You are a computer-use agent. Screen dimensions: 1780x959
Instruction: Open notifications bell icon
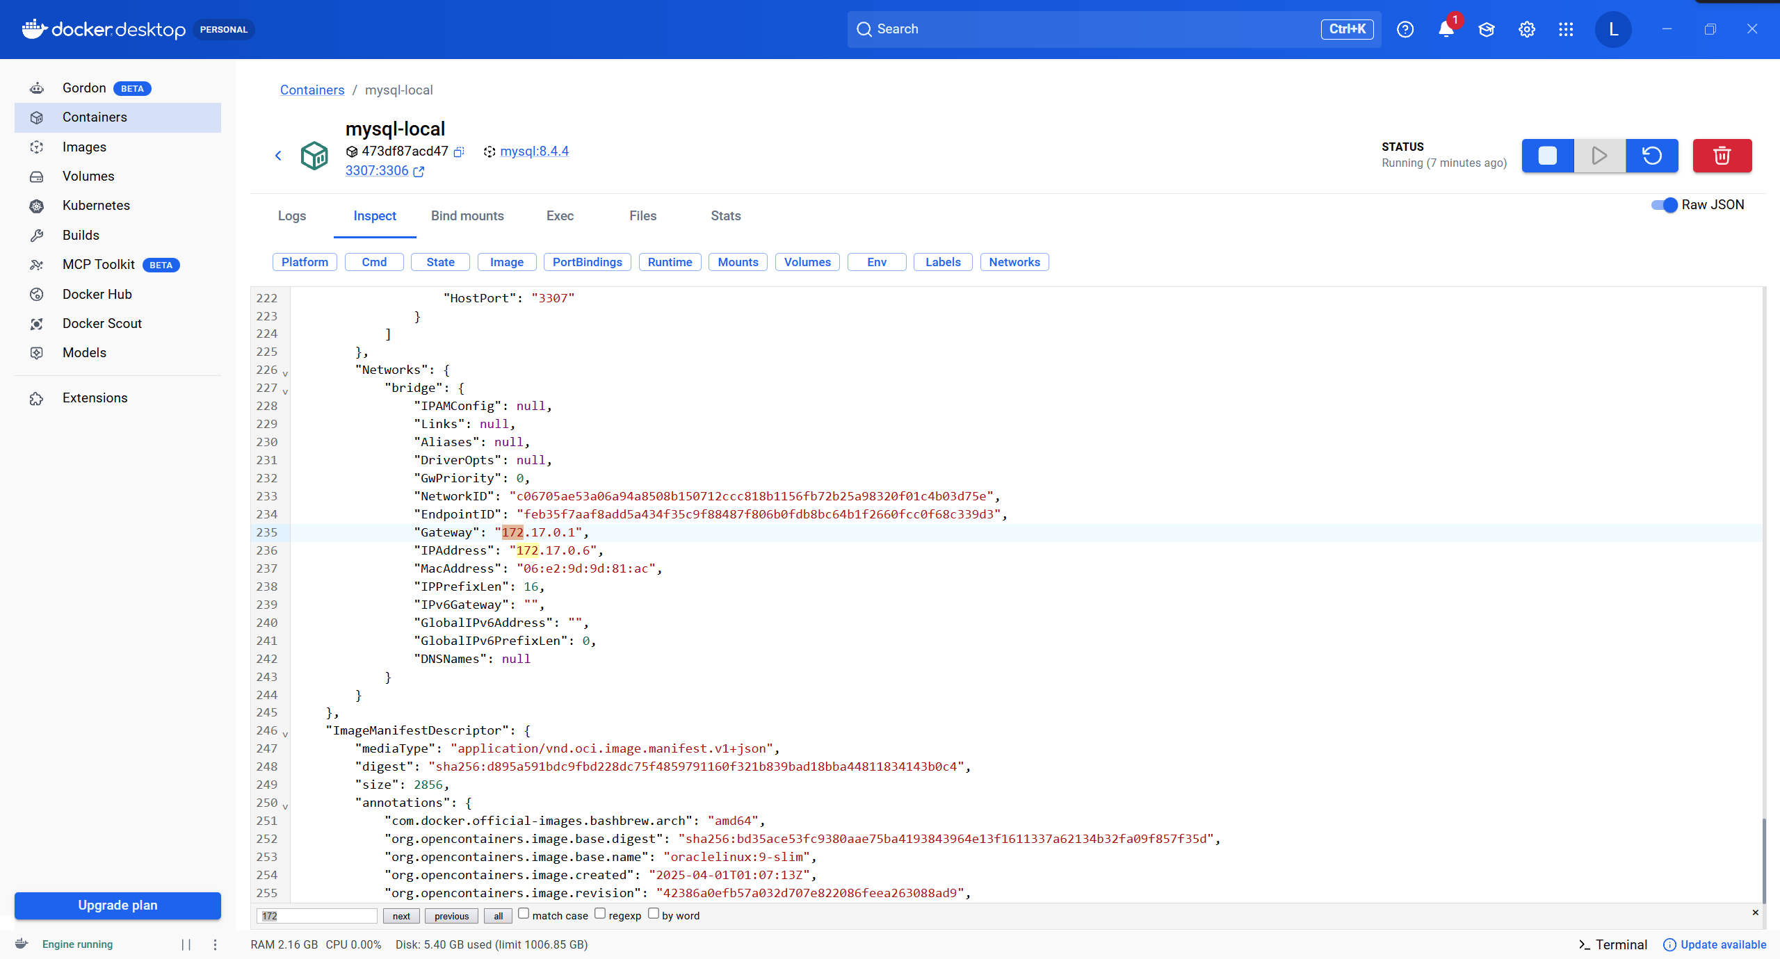tap(1446, 29)
